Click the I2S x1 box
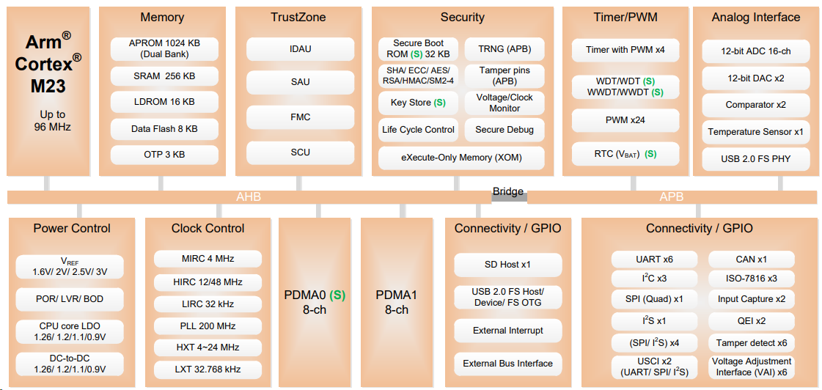Screen dimensions: 822x390 [x=654, y=321]
